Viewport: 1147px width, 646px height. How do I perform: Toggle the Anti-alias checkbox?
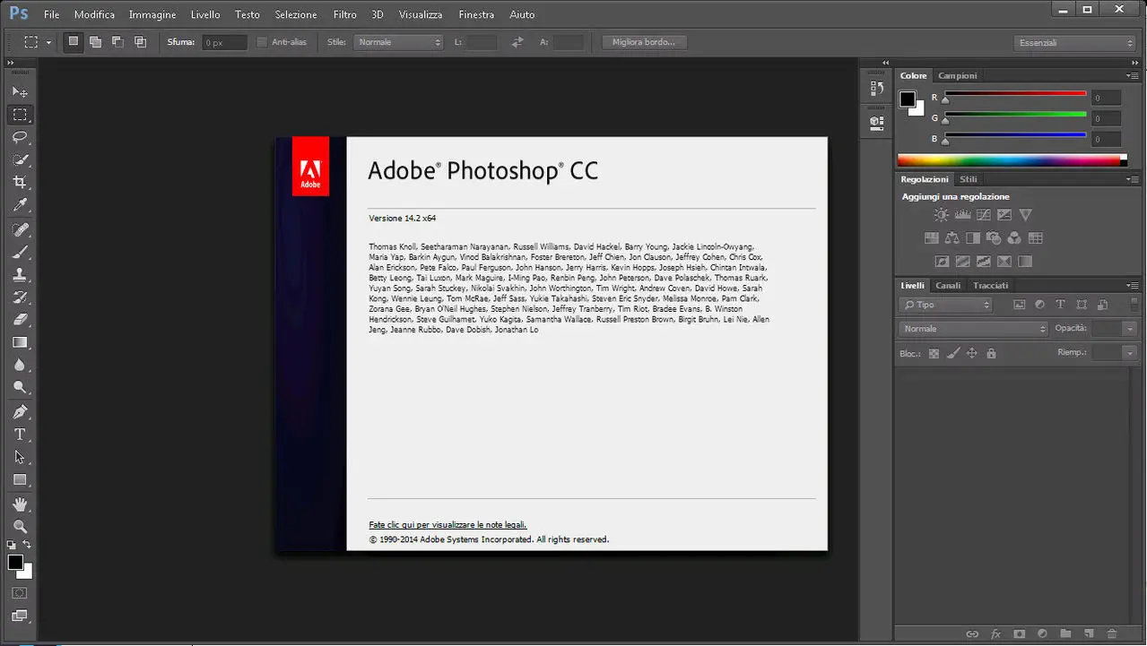(262, 42)
